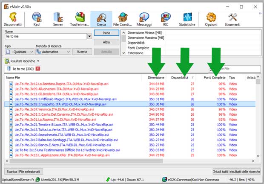
Task: Select Lie.To.Me.2x19.Il.Pifferaio.Magico file row
Action: pos(129,99)
